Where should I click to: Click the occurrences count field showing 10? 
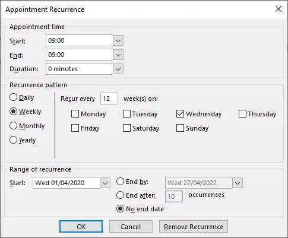(x=174, y=196)
